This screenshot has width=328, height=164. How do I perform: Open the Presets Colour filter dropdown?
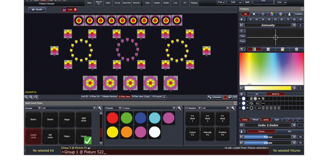(x=174, y=108)
